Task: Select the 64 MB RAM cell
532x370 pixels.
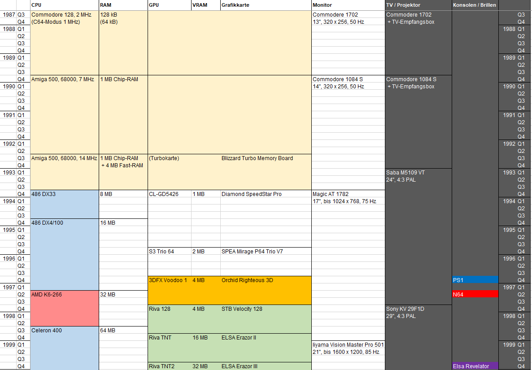Action: pos(123,331)
